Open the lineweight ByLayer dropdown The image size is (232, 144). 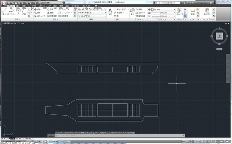click(x=163, y=13)
